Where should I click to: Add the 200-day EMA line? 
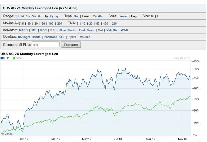114,23
